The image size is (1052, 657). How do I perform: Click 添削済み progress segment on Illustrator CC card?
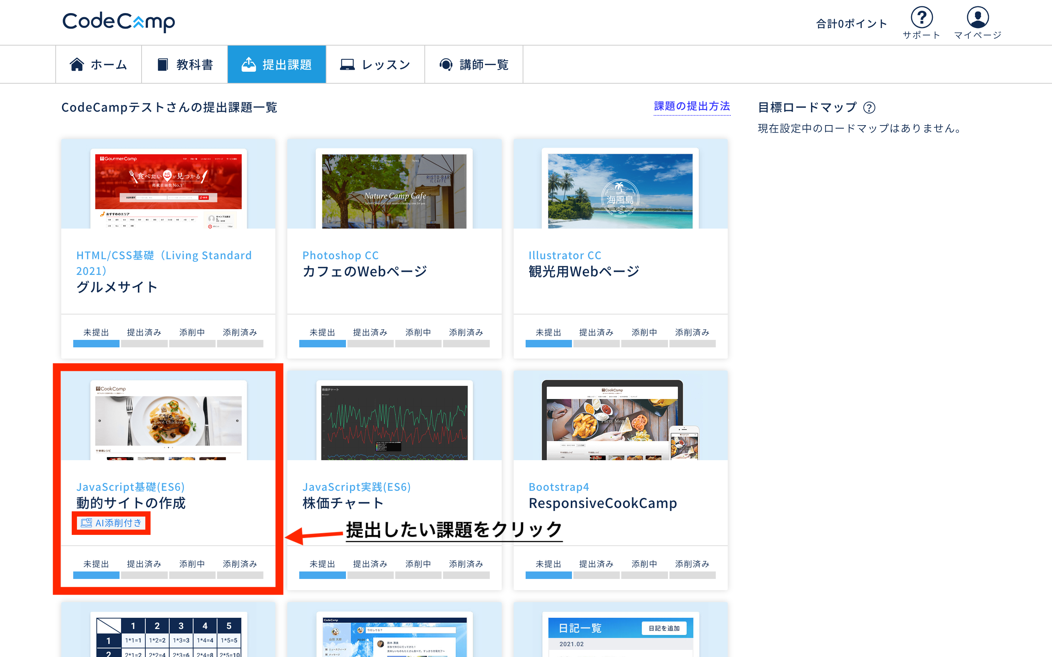coord(692,343)
